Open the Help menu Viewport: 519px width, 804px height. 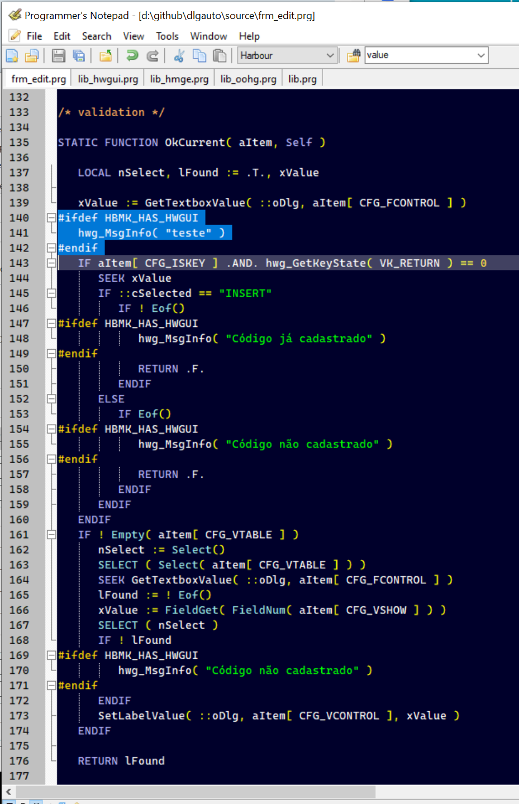point(249,36)
